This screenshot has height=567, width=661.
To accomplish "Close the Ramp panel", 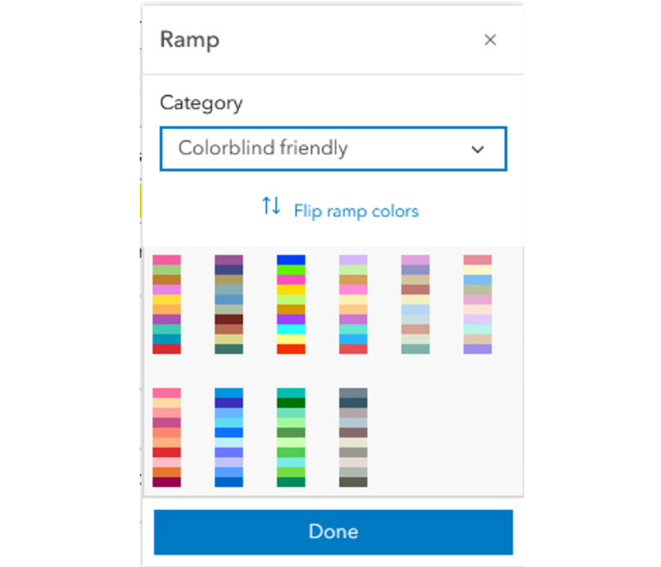I will click(490, 40).
